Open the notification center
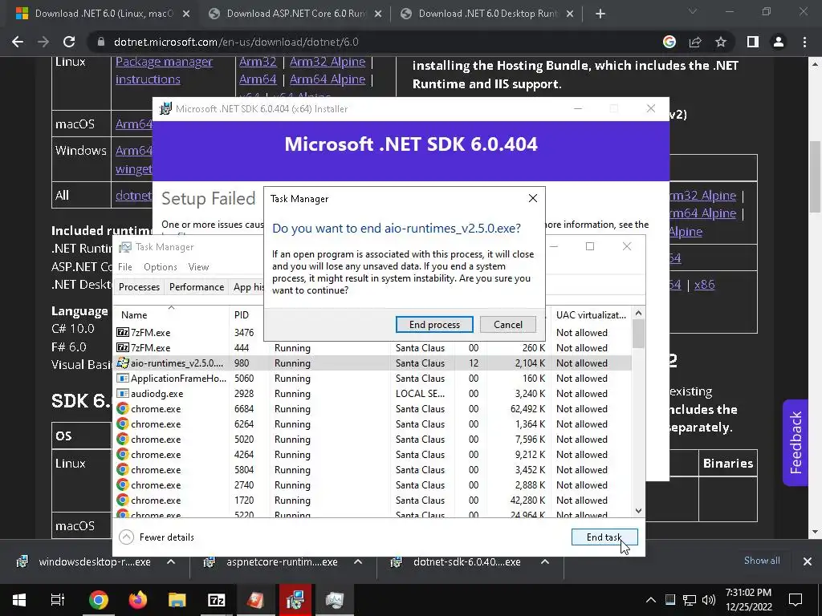 (796, 600)
